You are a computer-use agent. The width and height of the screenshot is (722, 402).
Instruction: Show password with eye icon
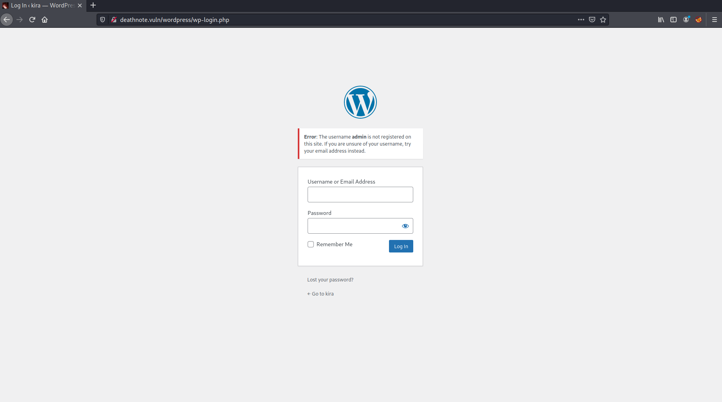[405, 226]
